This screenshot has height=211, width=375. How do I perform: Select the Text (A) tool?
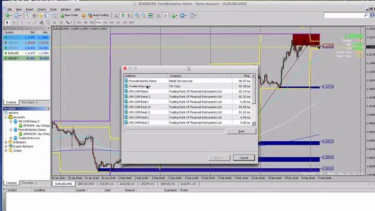pos(54,22)
